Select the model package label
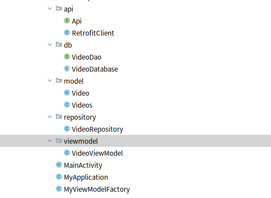The image size is (271, 198). [x=74, y=81]
